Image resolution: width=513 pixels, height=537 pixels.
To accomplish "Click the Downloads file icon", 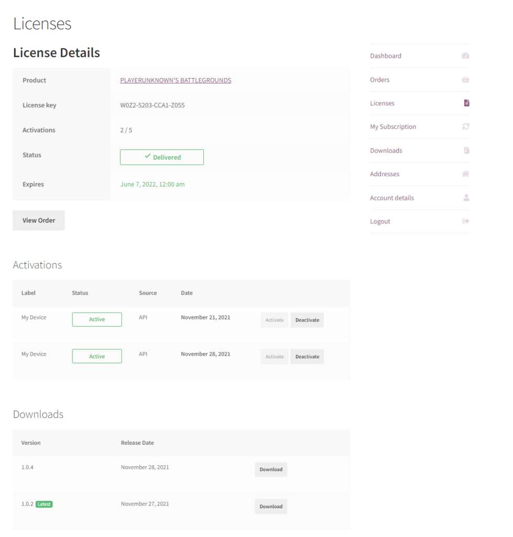I will tap(466, 151).
